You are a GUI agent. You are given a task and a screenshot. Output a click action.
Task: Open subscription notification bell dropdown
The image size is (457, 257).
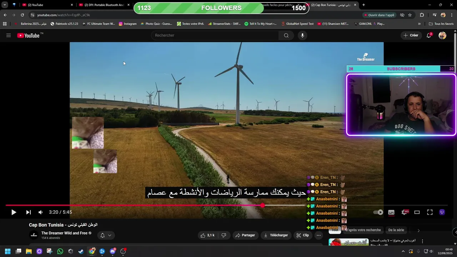pyautogui.click(x=106, y=235)
